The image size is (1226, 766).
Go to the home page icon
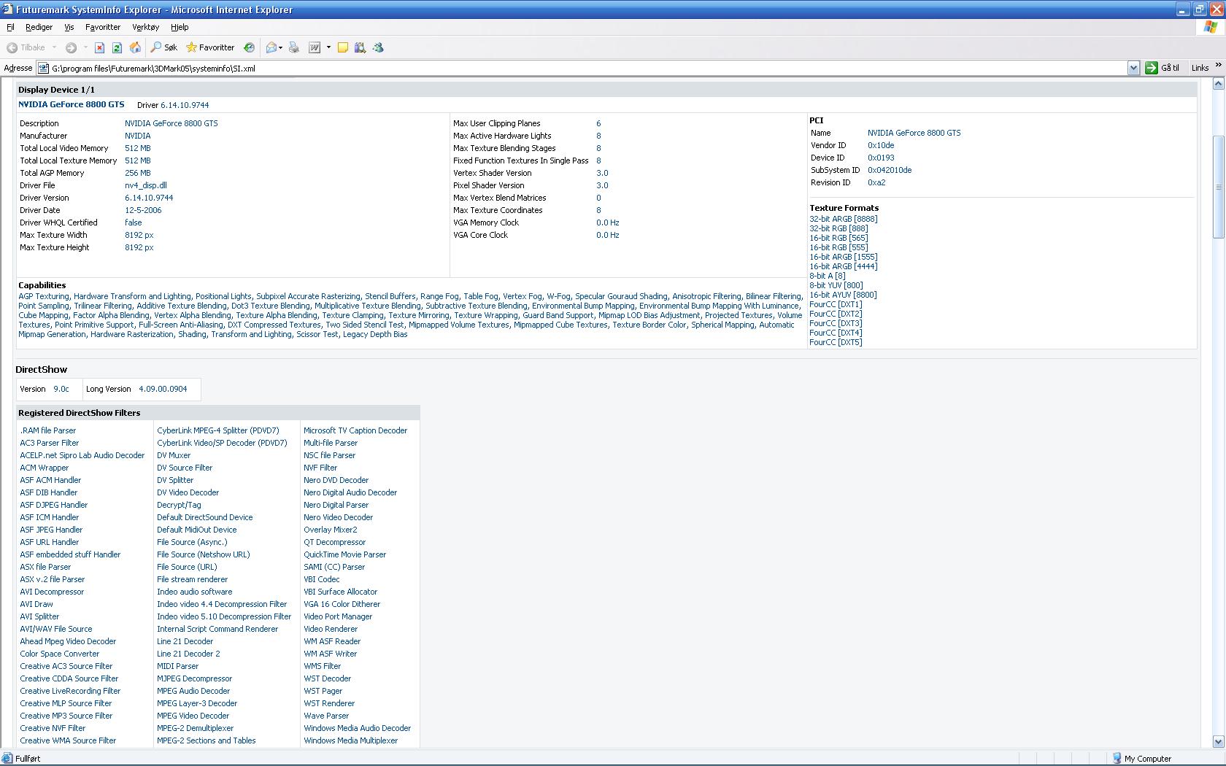[135, 47]
